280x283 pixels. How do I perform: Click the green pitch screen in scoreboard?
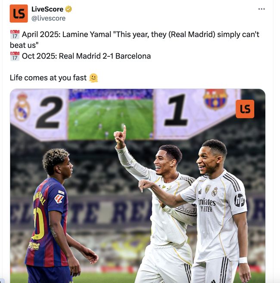pos(111,114)
